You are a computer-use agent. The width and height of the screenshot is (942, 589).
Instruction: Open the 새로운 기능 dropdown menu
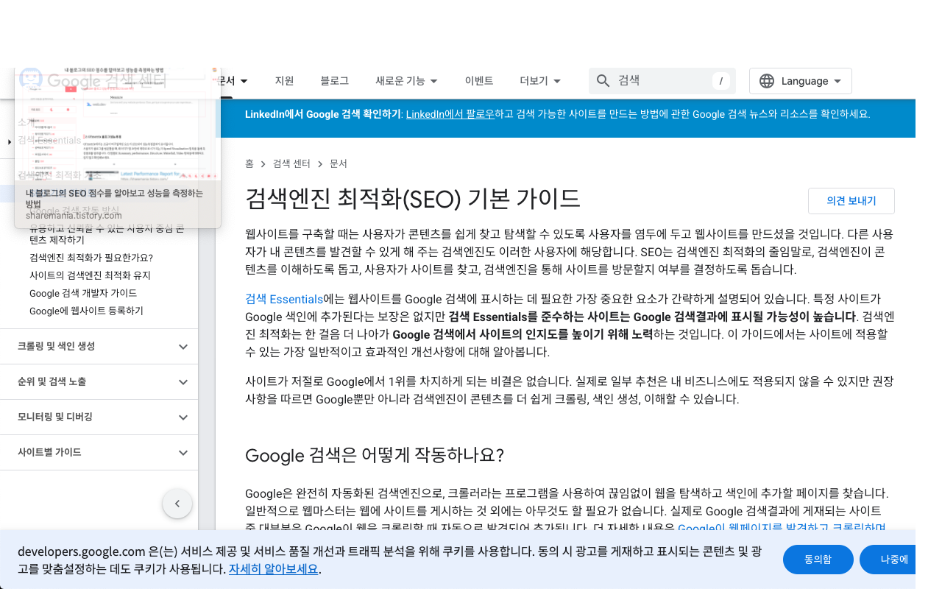pos(407,81)
